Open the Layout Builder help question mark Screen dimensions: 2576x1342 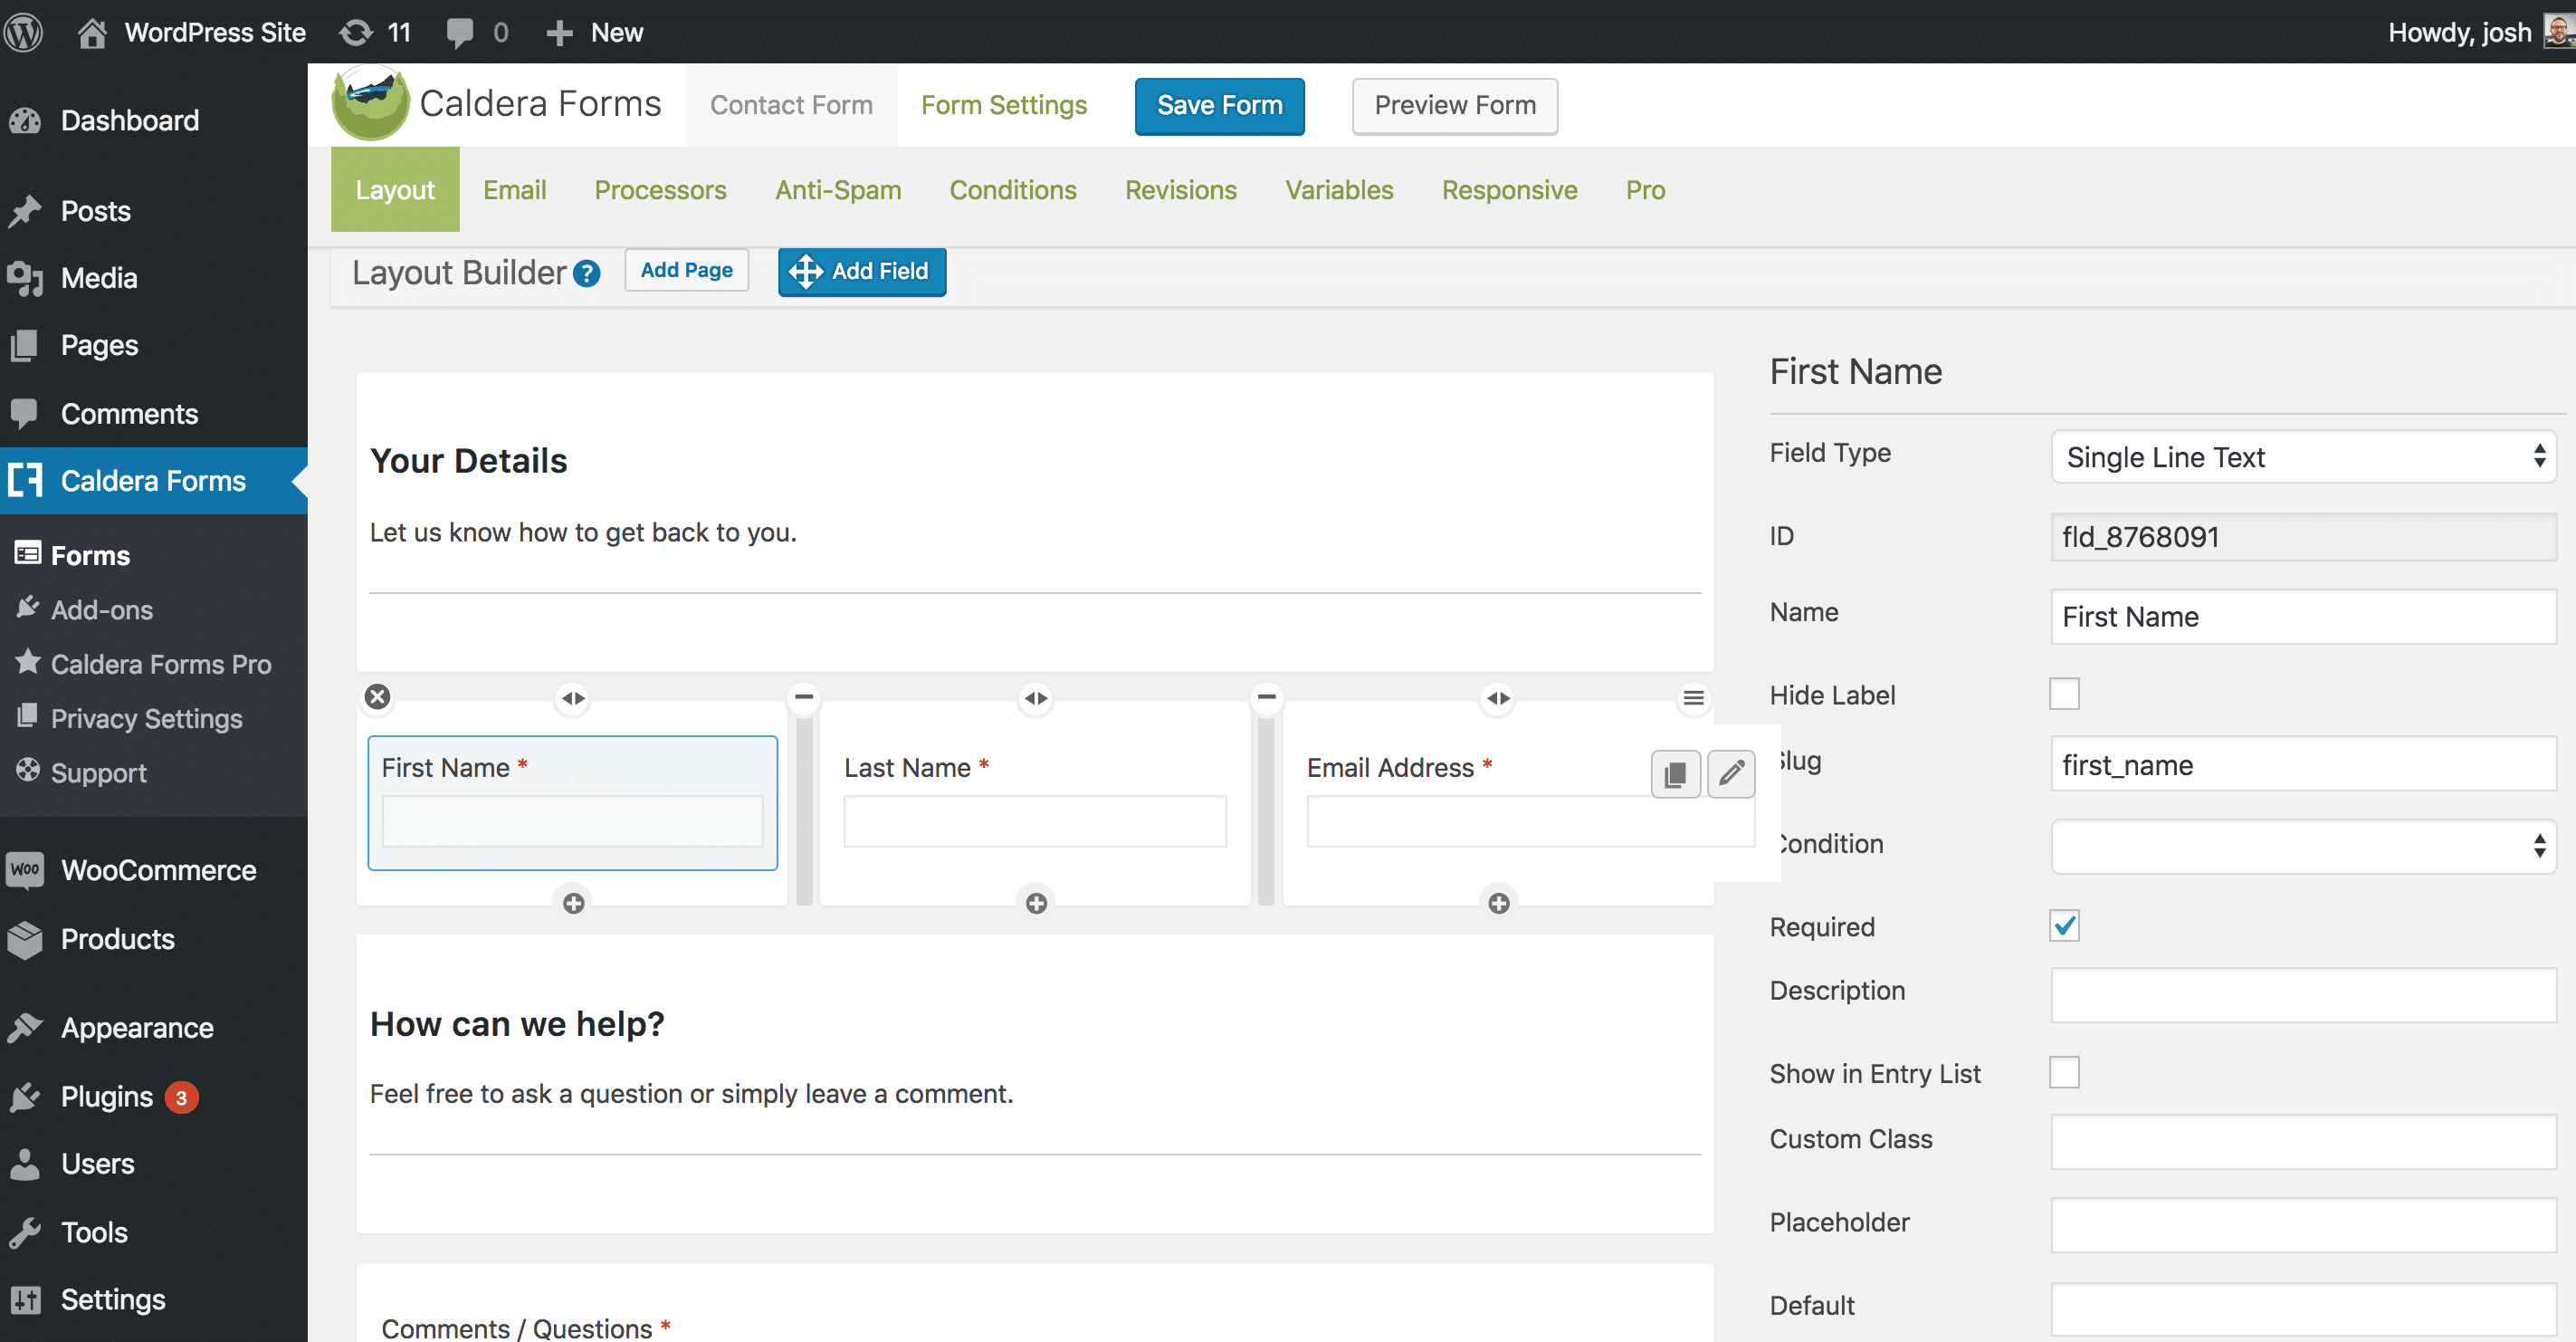pos(587,273)
